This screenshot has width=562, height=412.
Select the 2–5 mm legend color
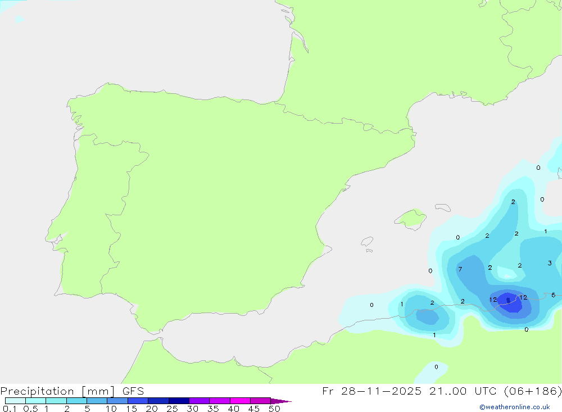[76, 401]
